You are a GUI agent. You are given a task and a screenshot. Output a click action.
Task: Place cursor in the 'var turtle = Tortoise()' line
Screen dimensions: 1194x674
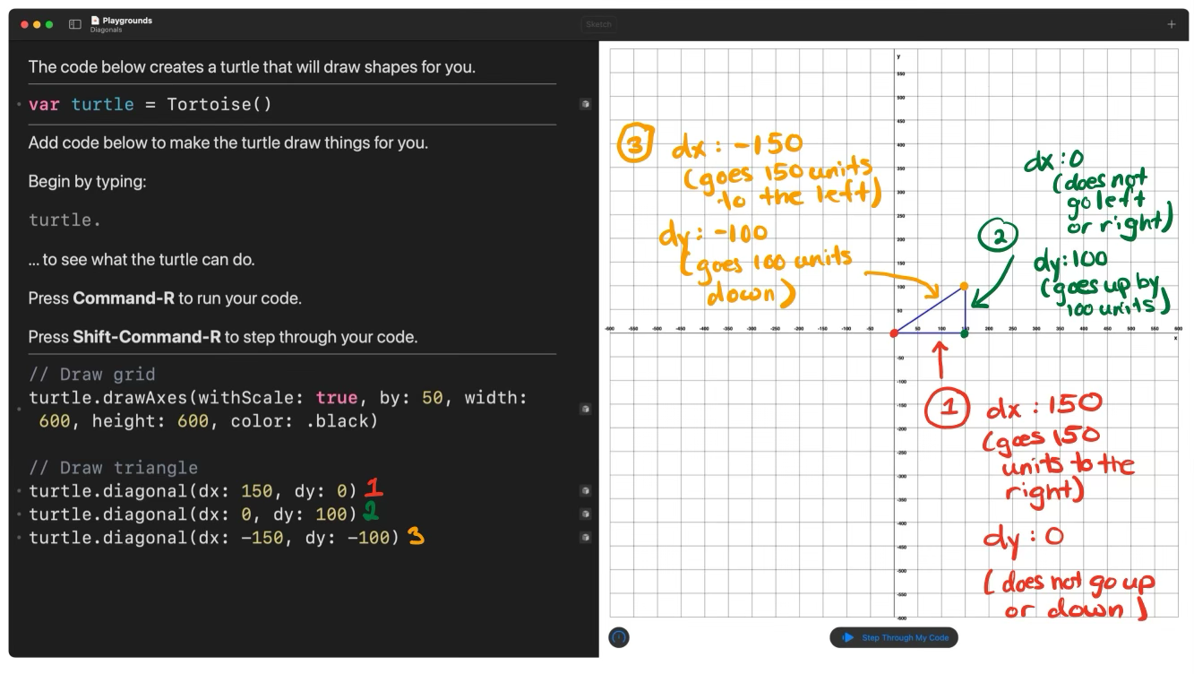(150, 105)
